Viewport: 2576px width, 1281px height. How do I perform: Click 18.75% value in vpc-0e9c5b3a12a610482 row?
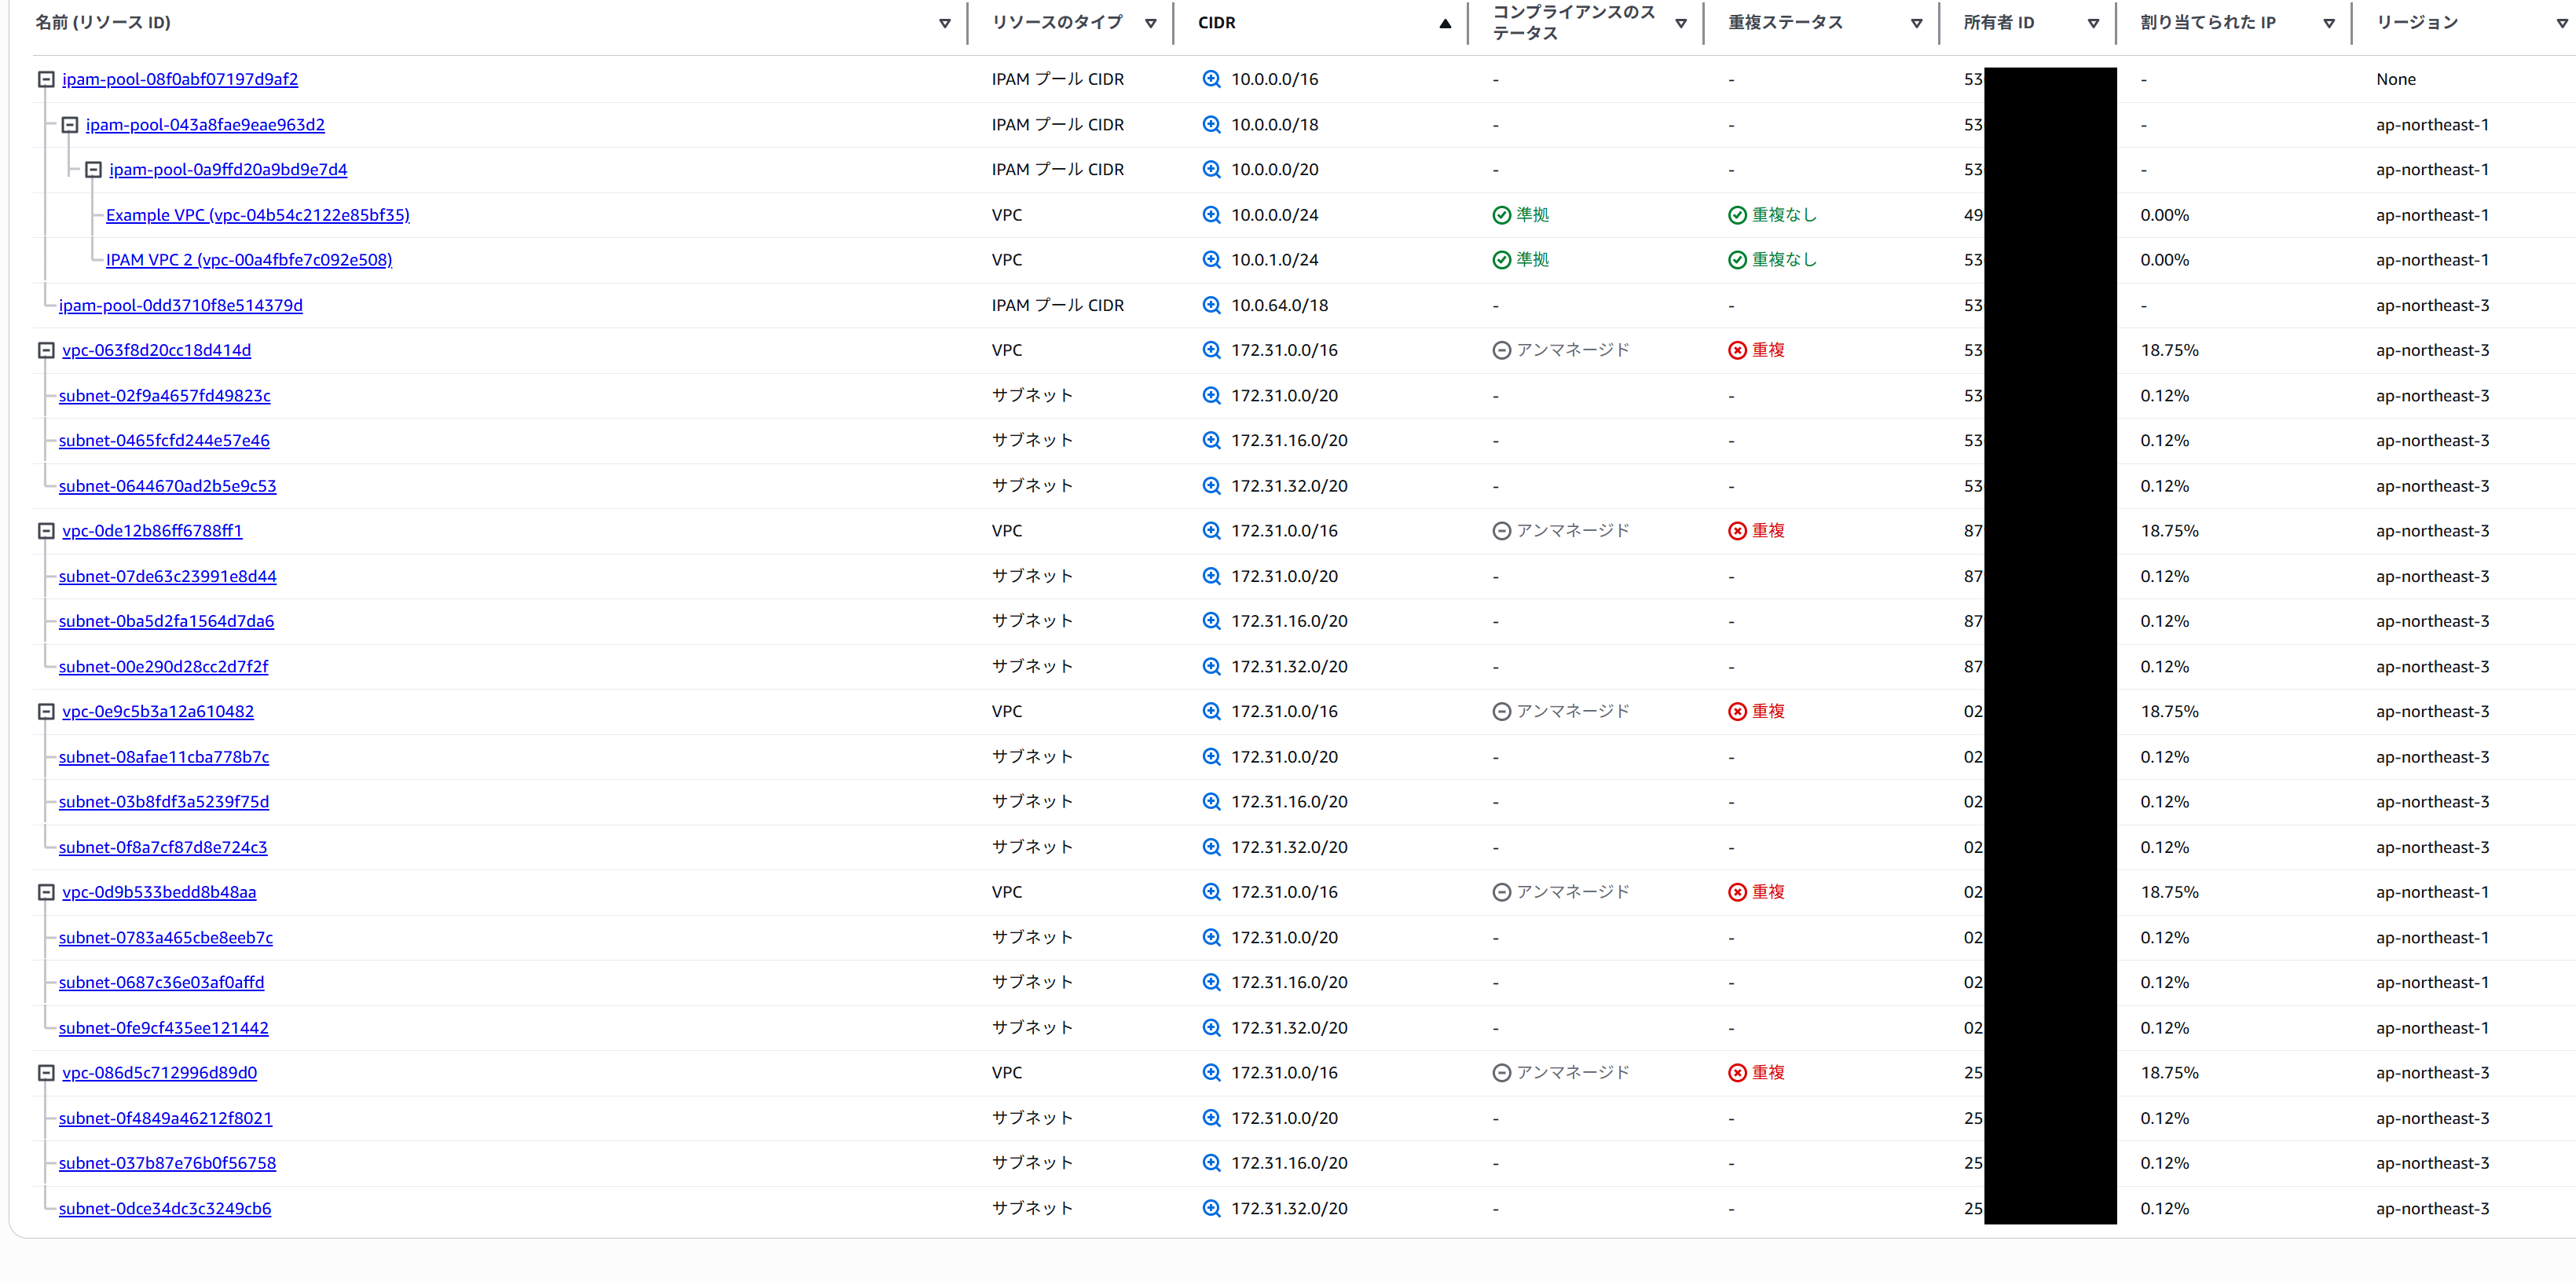(x=2169, y=711)
